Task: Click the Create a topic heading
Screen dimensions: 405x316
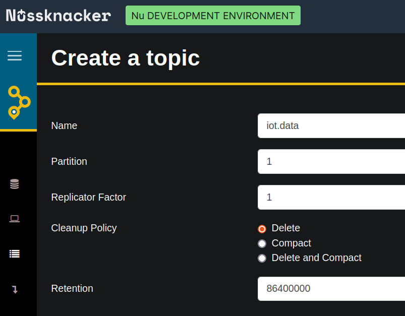Action: [x=126, y=58]
